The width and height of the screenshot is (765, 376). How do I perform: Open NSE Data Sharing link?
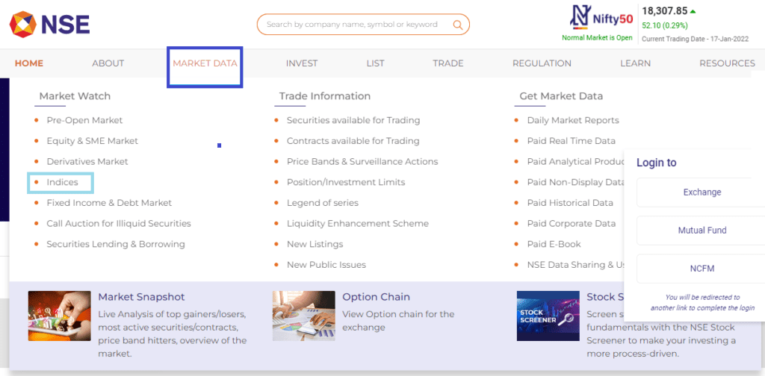[575, 265]
